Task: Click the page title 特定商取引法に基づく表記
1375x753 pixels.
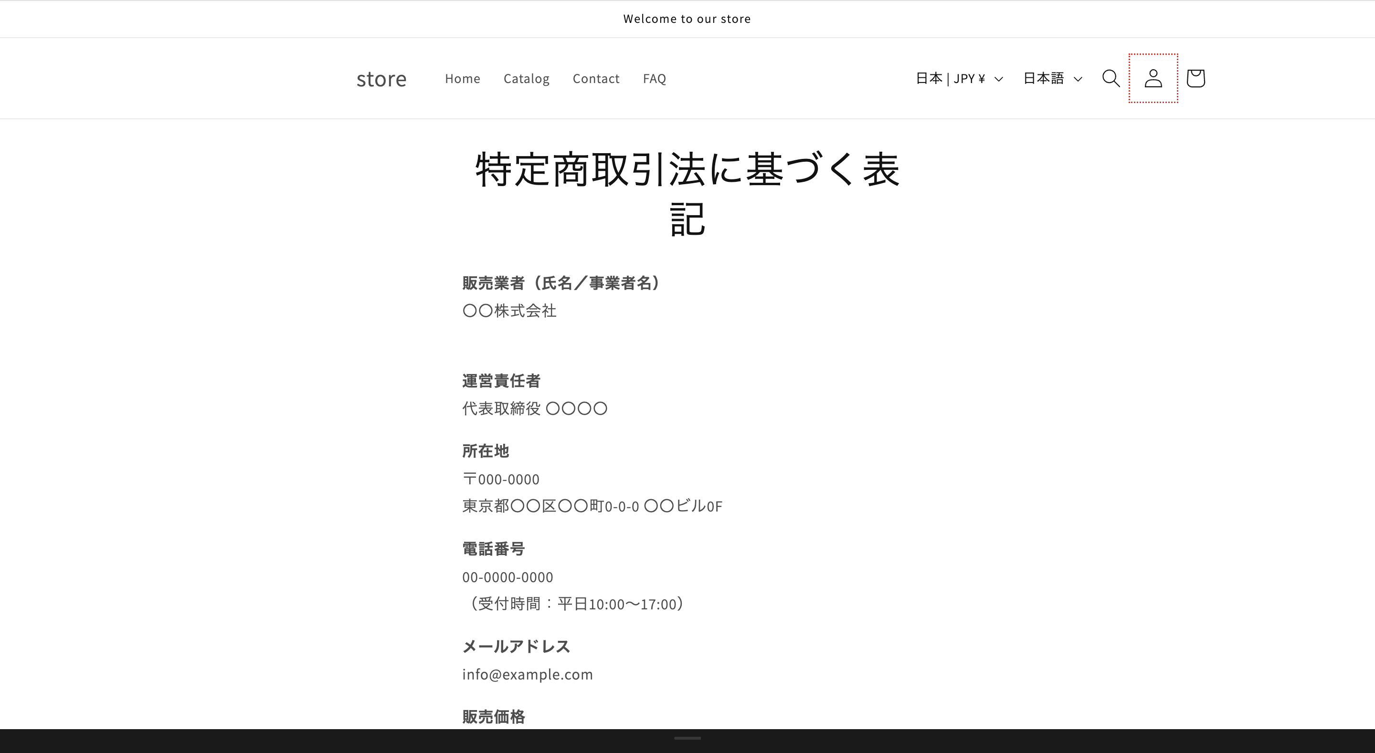Action: pyautogui.click(x=687, y=193)
